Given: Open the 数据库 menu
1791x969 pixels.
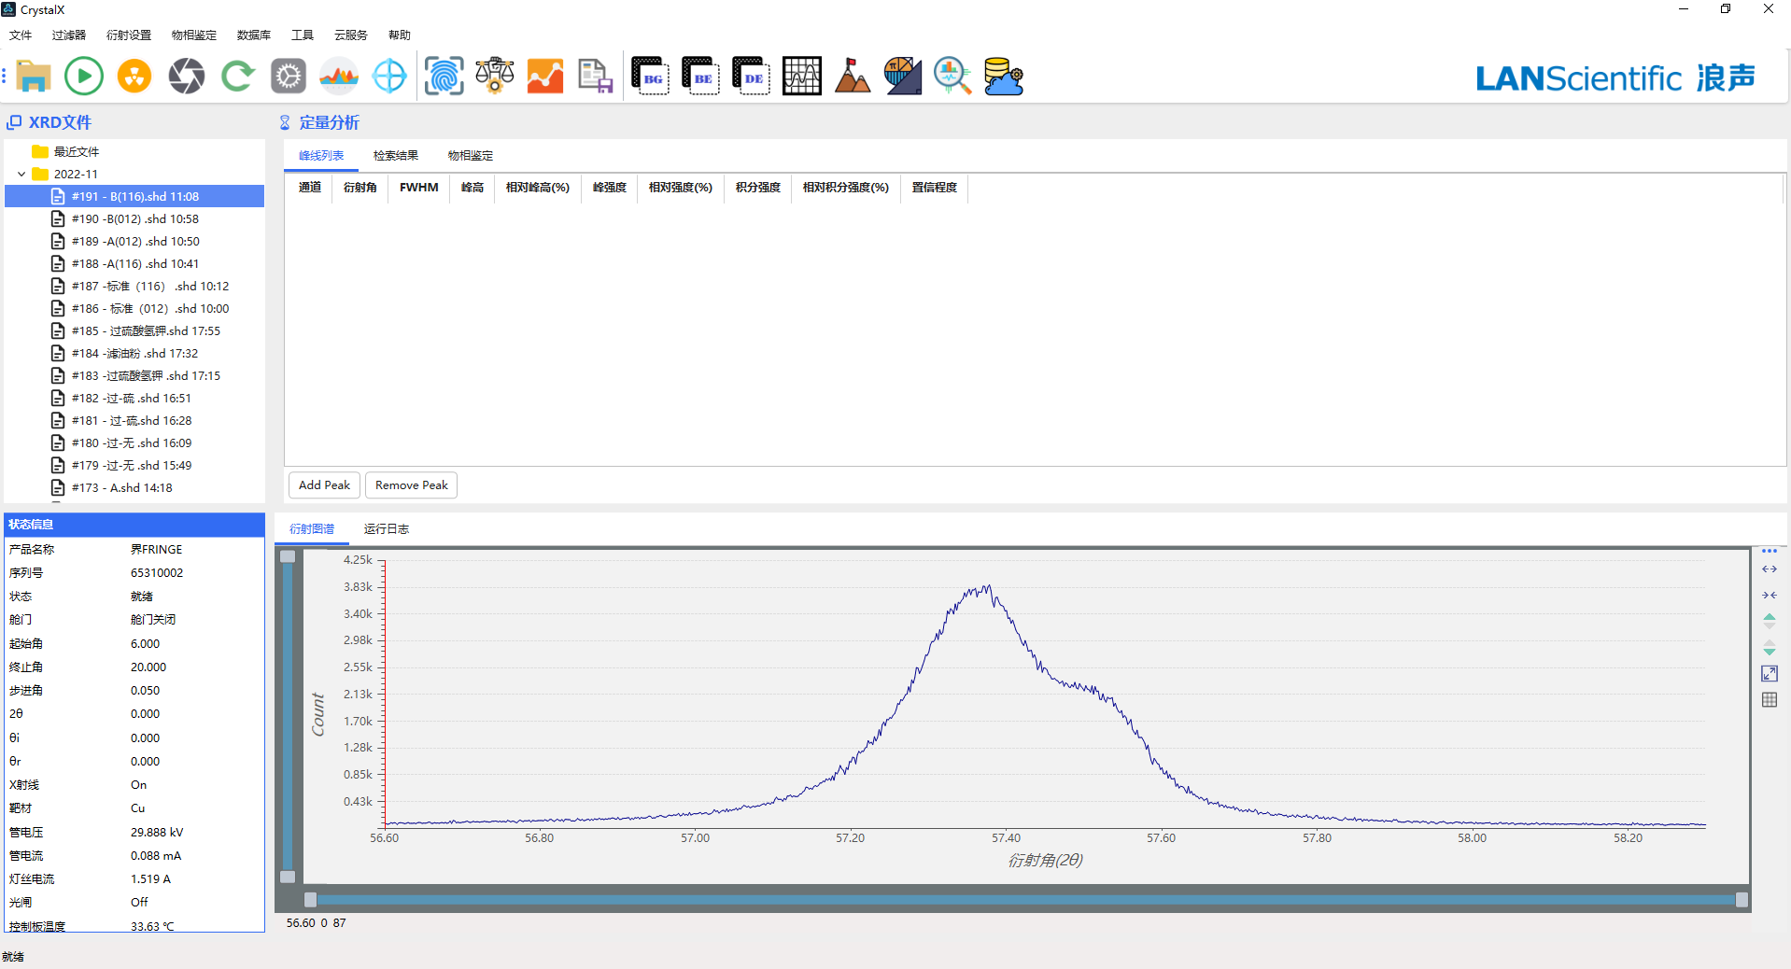Looking at the screenshot, I should tap(253, 35).
